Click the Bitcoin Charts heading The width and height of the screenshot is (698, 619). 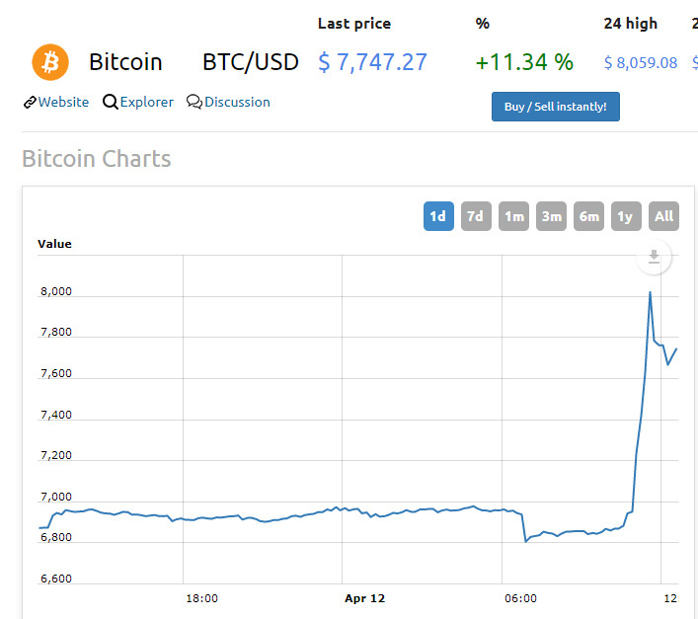point(97,159)
